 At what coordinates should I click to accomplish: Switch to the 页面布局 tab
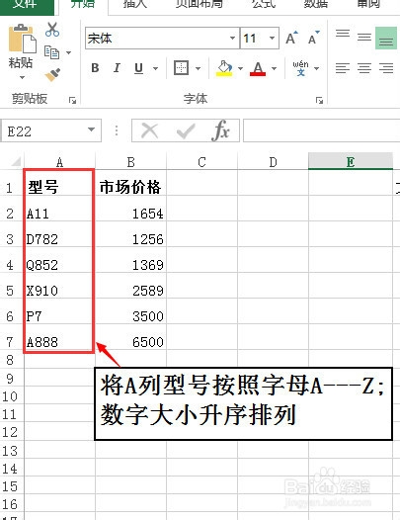[199, 5]
